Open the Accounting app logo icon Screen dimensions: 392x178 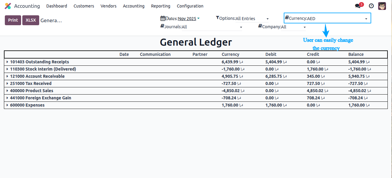[8, 6]
